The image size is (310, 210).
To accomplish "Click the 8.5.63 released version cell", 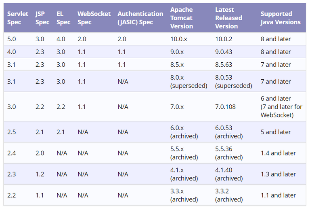I will 224,65.
